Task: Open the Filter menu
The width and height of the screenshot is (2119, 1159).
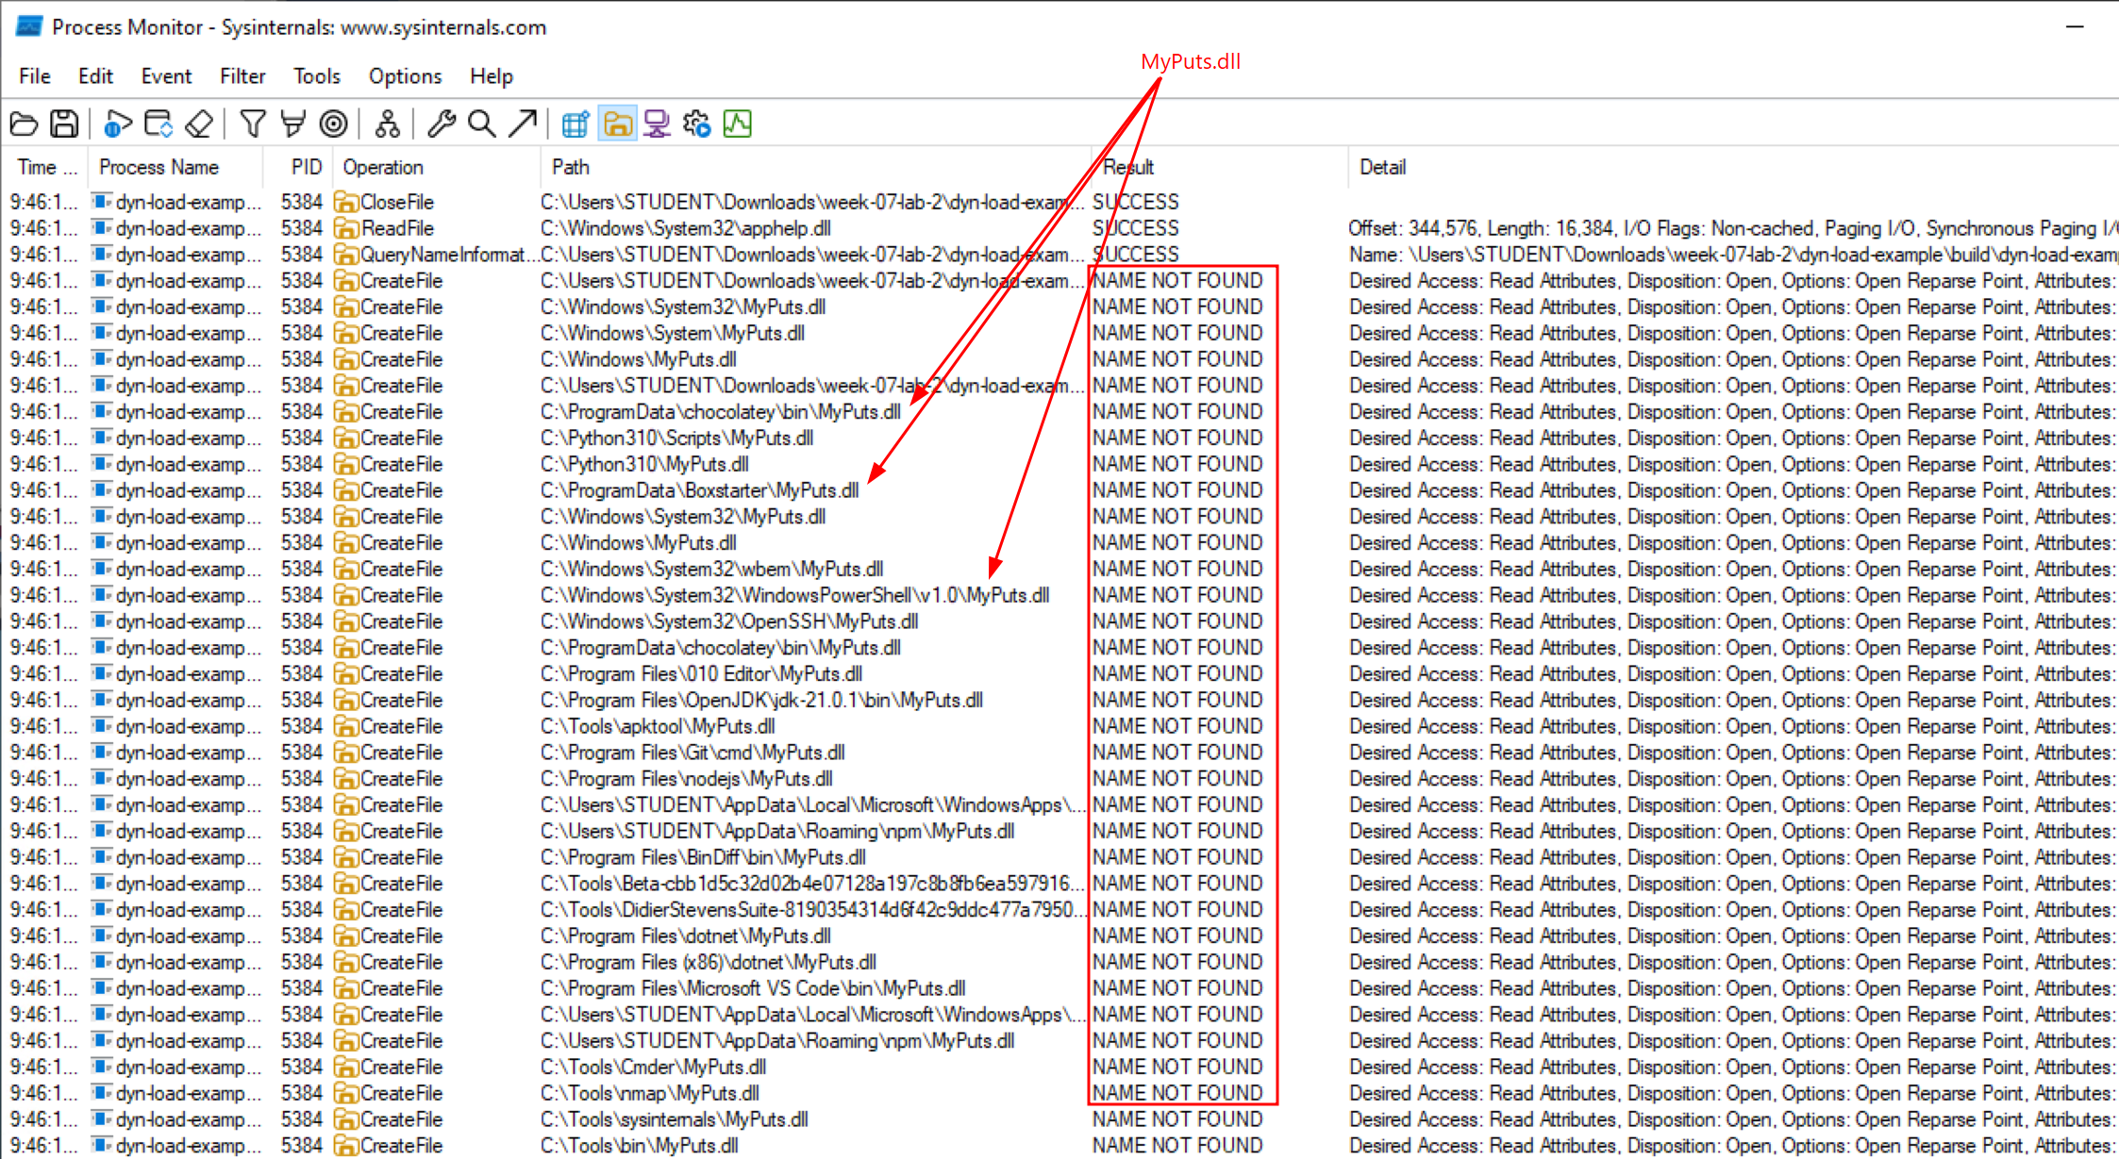Action: click(242, 76)
